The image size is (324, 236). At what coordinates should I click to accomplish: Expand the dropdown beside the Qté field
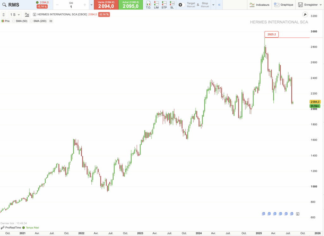(x=91, y=5)
